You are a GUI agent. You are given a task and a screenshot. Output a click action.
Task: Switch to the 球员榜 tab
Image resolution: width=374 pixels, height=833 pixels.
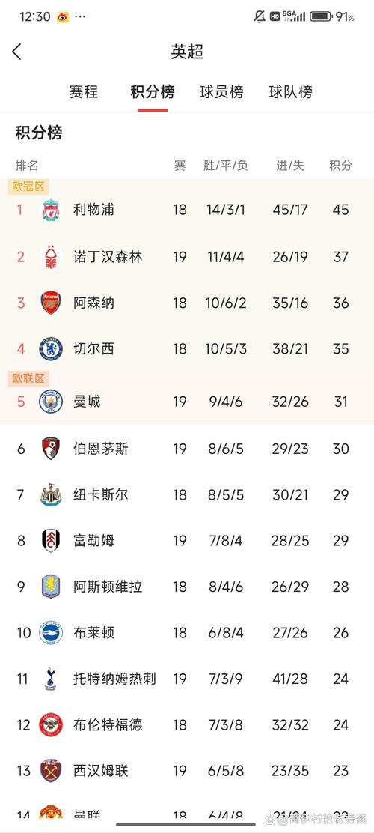(221, 92)
